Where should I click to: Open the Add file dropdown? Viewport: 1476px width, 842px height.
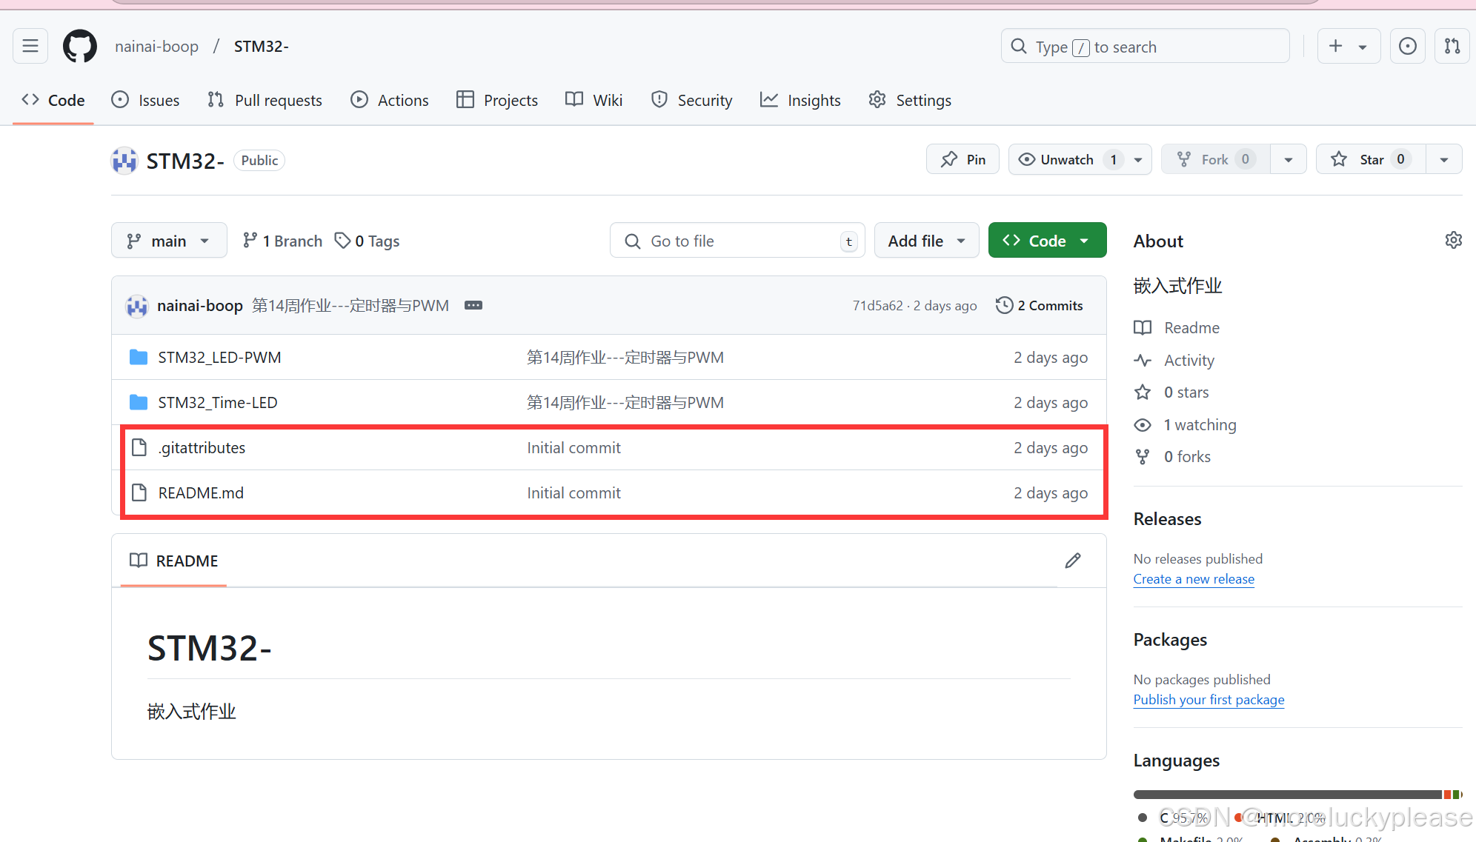pos(926,241)
